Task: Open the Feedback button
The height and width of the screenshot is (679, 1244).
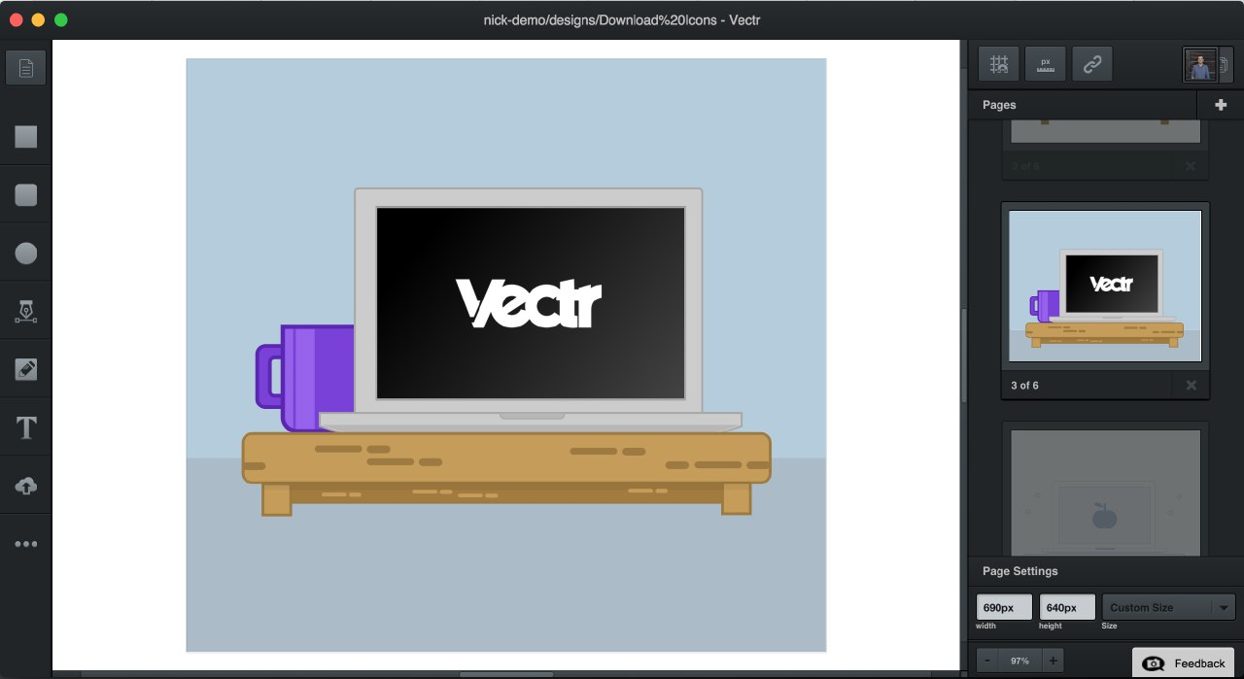Action: click(1183, 663)
